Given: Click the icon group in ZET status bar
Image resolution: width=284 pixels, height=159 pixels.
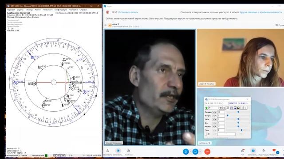Looking at the screenshot, I should pyautogui.click(x=59, y=155).
